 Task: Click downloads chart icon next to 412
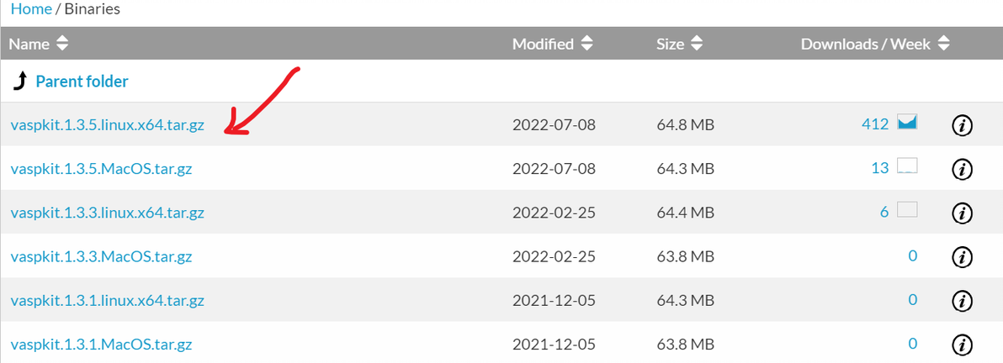tap(907, 124)
